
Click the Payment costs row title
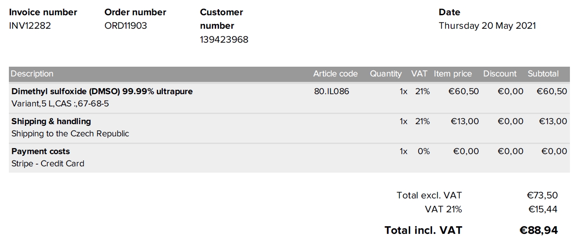(41, 152)
